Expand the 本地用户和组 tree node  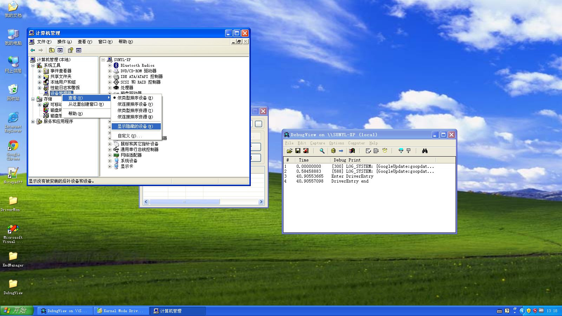pos(40,82)
